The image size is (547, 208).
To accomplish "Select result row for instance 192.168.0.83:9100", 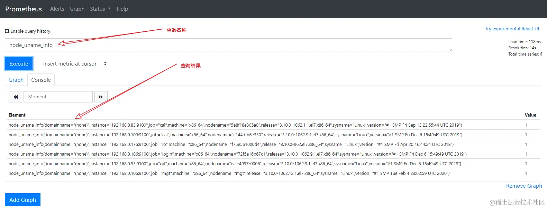I will [x=274, y=125].
